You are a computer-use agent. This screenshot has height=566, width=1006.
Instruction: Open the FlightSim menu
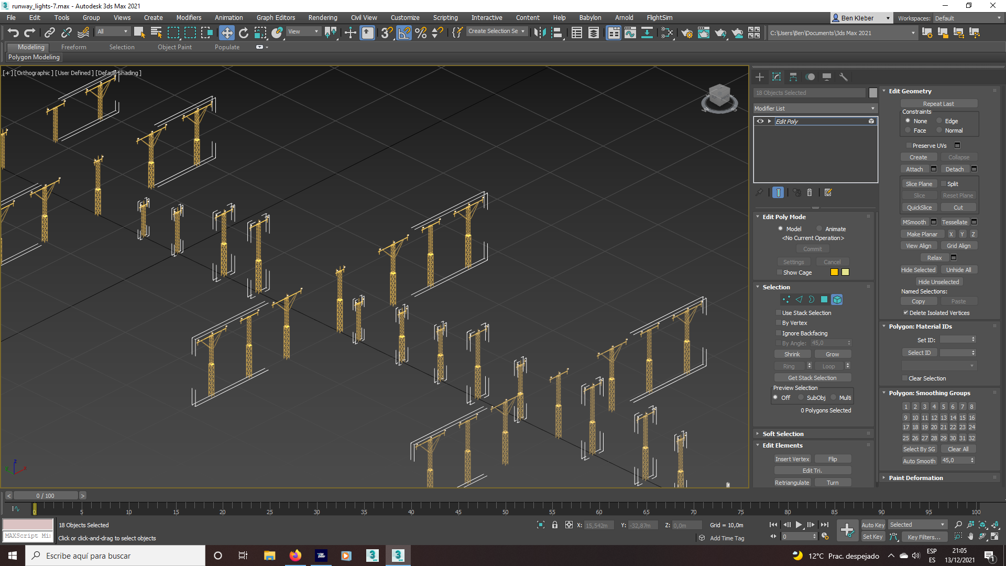pos(659,17)
